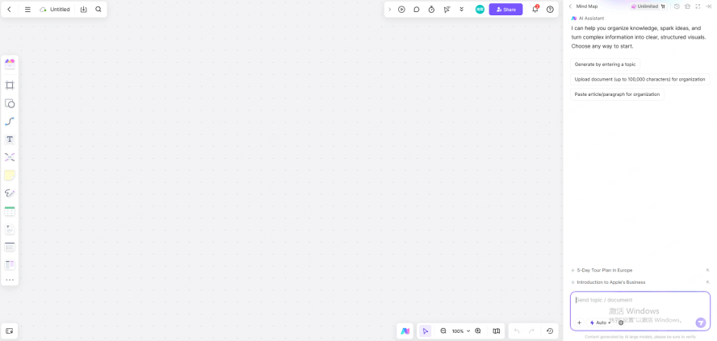Toggle the minimap icon
717x341 pixels.
click(497, 331)
